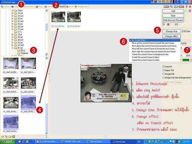Image resolution: width=192 pixels, height=144 pixels.
Task: Go to the PhotoScape home tab
Action: (x=81, y=7)
